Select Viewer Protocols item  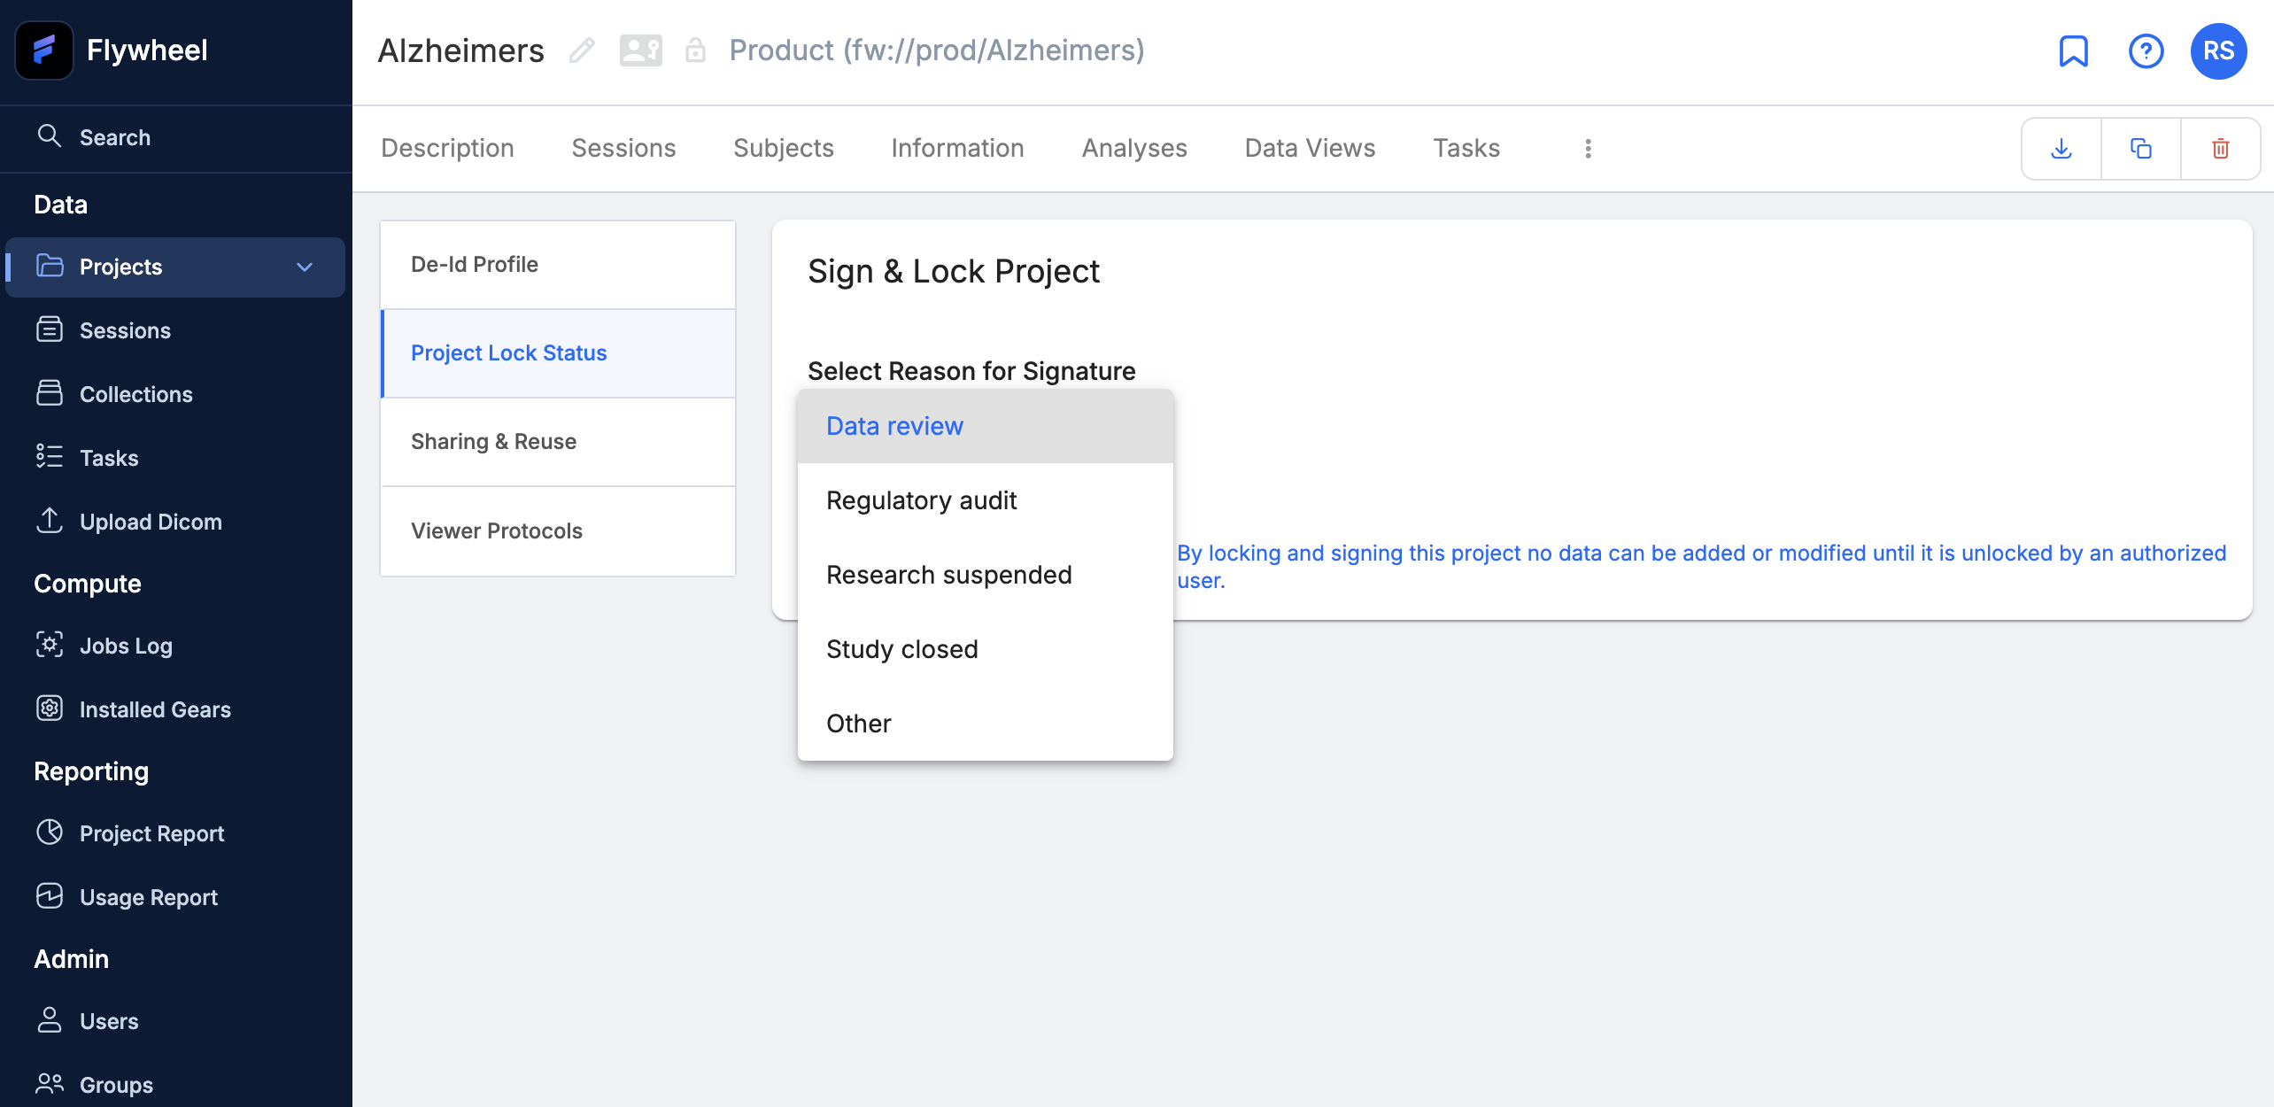click(558, 530)
